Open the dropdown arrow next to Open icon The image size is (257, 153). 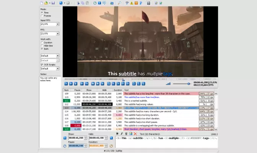tap(49, 3)
